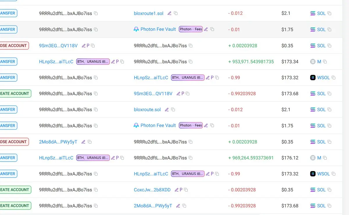This screenshot has width=349, height=215.
Task: Click BTH、URANUS tag in +953,971.543981735 row
Action: [x=93, y=62]
